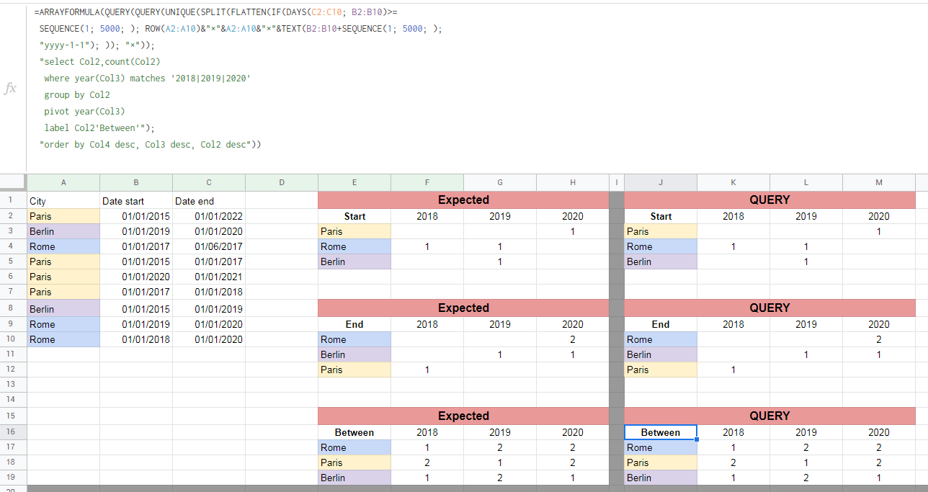Select Paris in QUERY End table

coord(661,370)
